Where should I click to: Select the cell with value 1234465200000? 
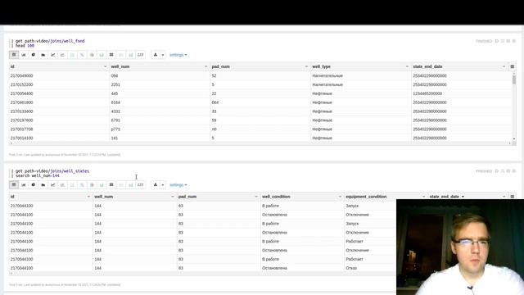(427, 93)
